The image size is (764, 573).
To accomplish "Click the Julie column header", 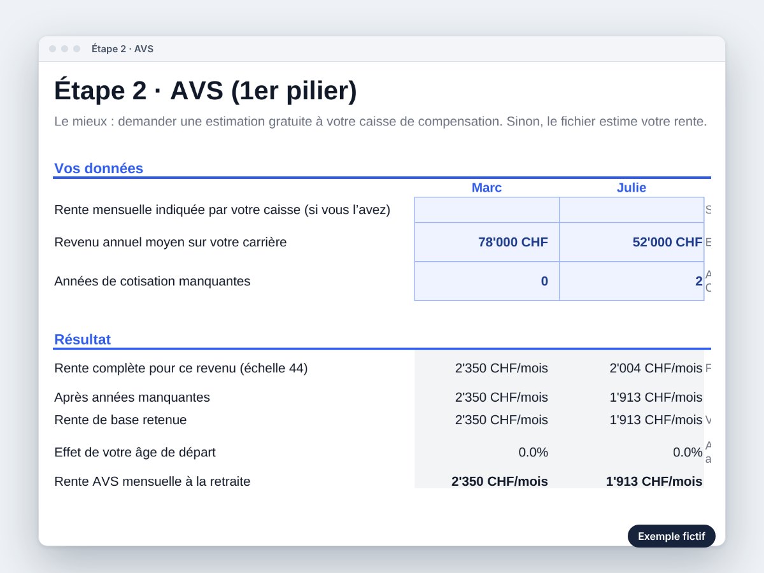I will (632, 187).
